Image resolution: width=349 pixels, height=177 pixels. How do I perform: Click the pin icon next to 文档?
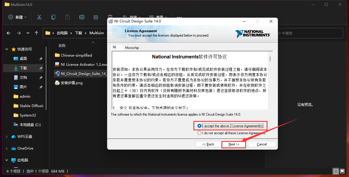pyautogui.click(x=41, y=78)
